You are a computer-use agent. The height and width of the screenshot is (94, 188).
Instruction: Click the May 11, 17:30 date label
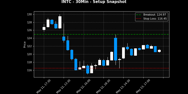pos(43,86)
